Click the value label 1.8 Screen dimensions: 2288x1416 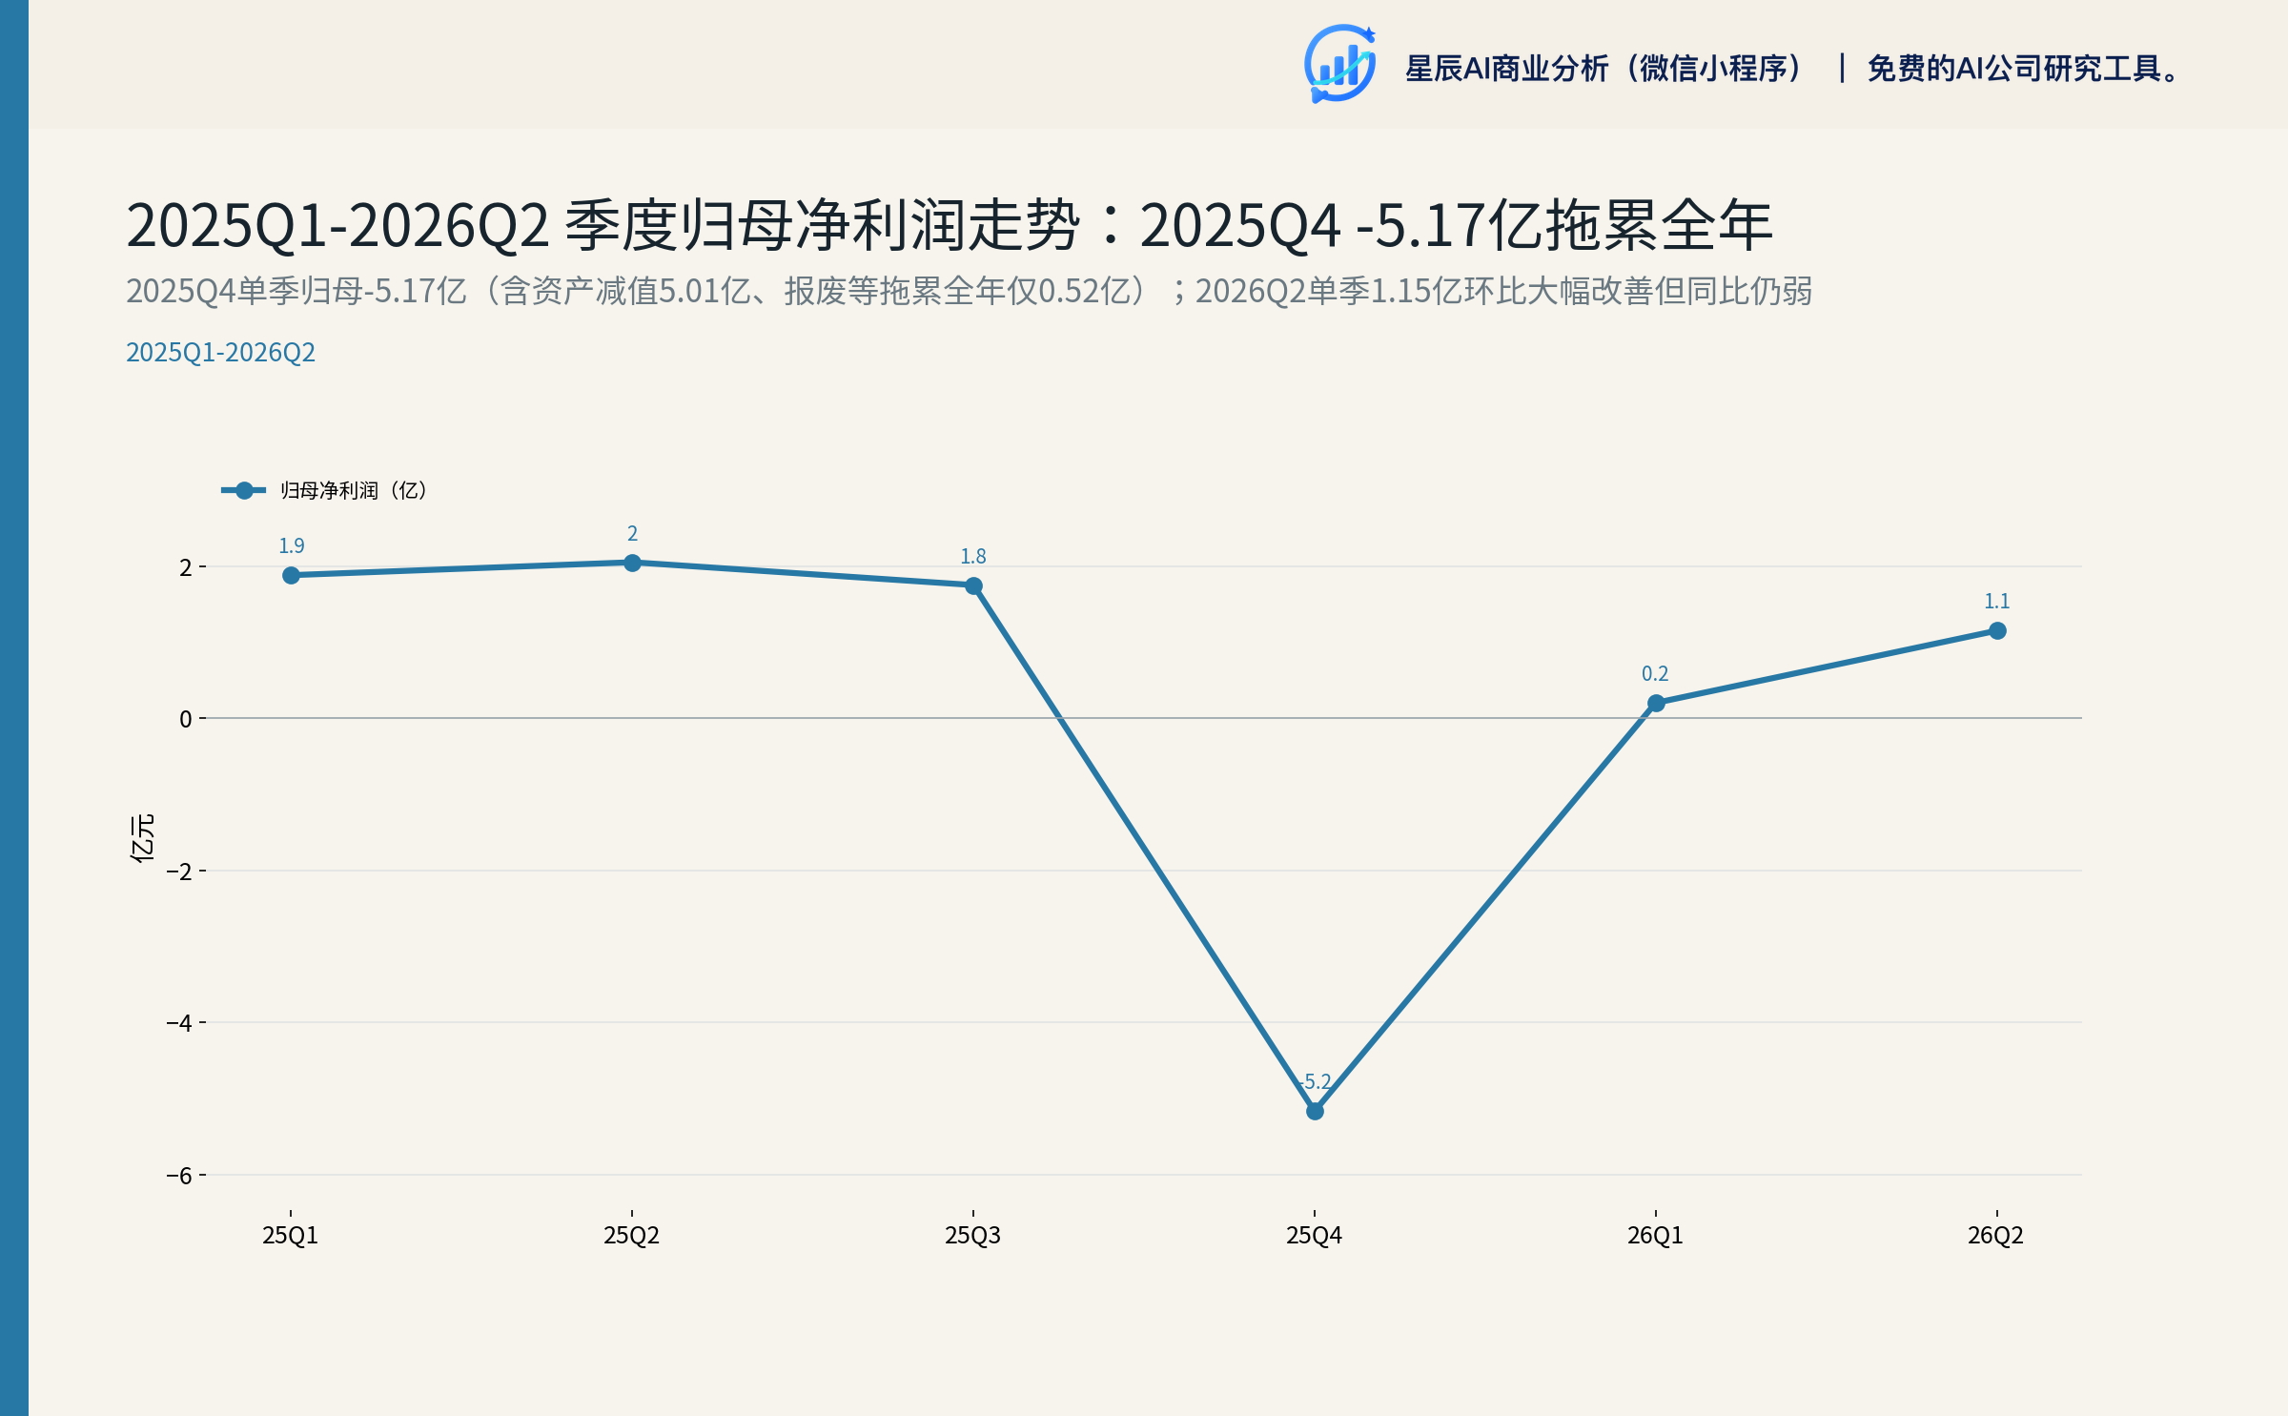tap(972, 557)
